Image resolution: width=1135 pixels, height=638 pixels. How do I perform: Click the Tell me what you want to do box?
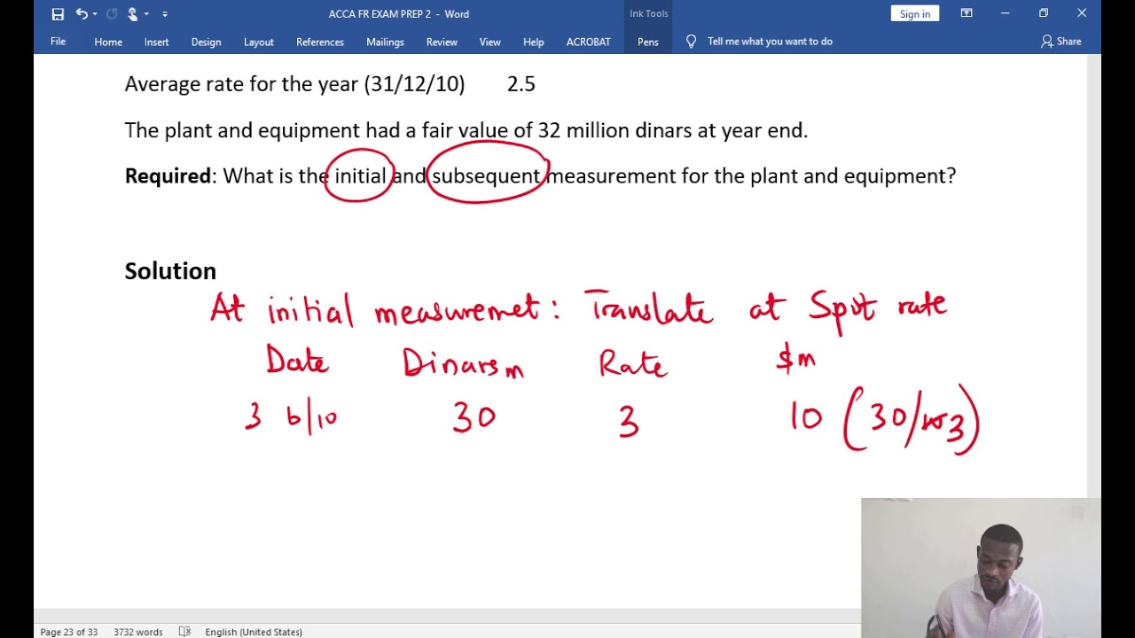tap(770, 42)
